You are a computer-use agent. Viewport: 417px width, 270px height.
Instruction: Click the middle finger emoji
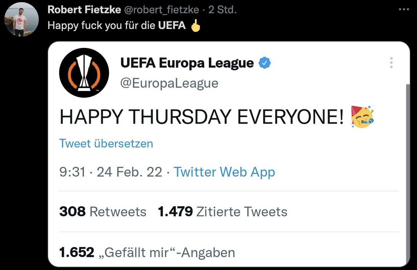coord(195,26)
